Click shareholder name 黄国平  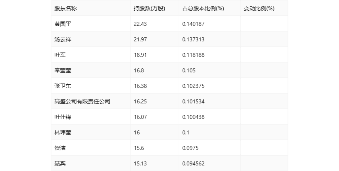[x=63, y=24]
